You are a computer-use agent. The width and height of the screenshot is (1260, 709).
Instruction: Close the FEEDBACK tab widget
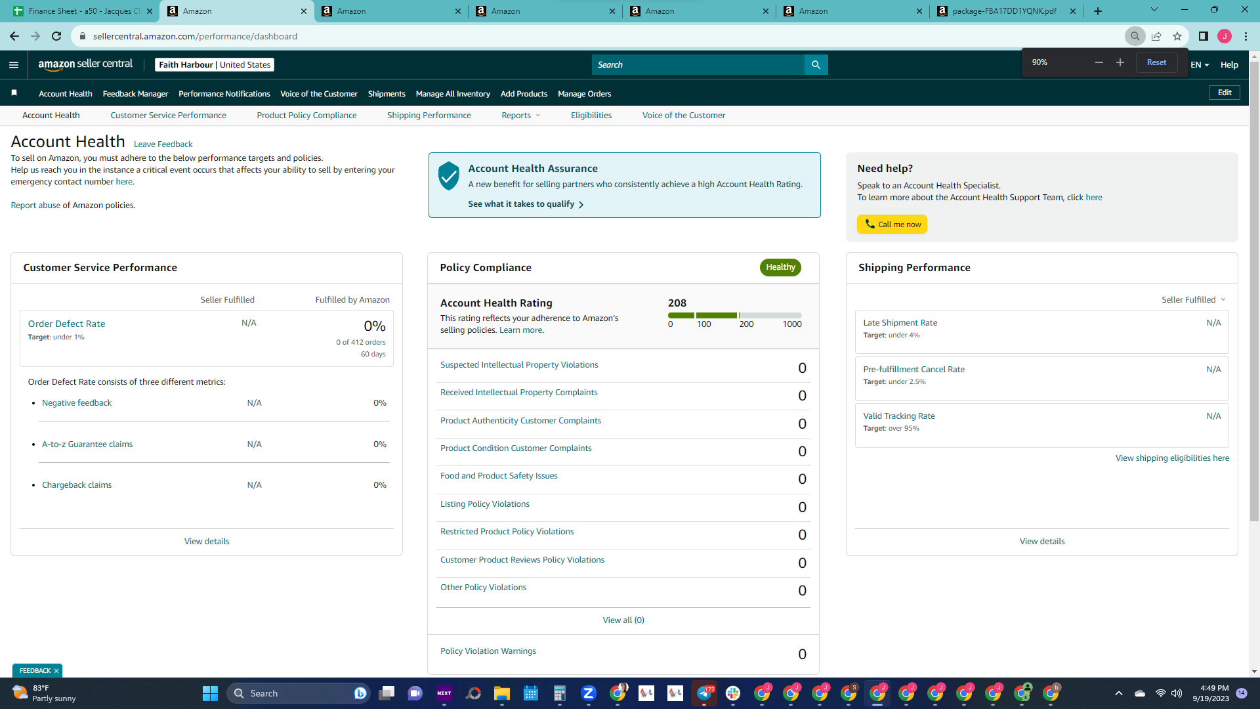click(56, 671)
